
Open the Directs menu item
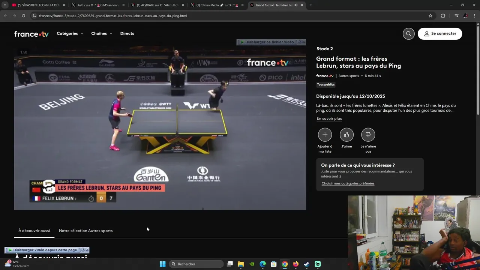[127, 33]
